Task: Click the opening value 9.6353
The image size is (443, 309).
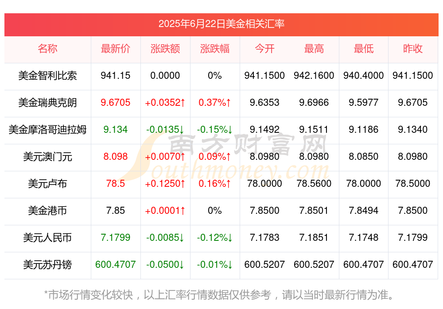Action: point(264,103)
